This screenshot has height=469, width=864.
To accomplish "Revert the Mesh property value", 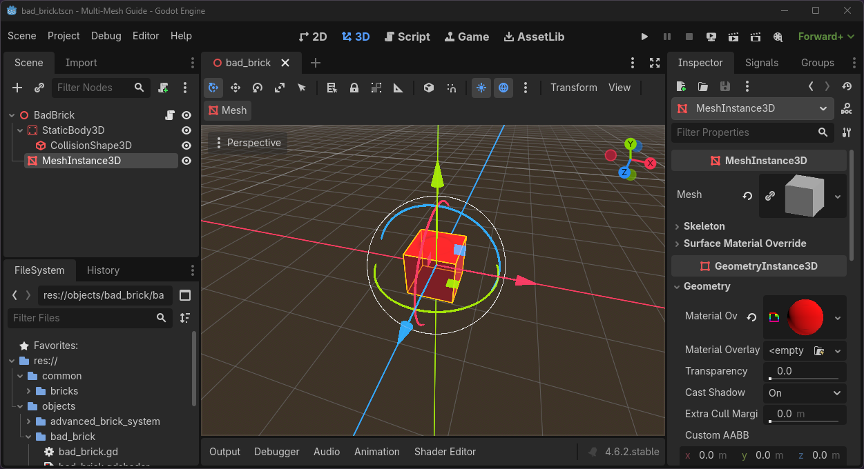I will click(x=747, y=196).
